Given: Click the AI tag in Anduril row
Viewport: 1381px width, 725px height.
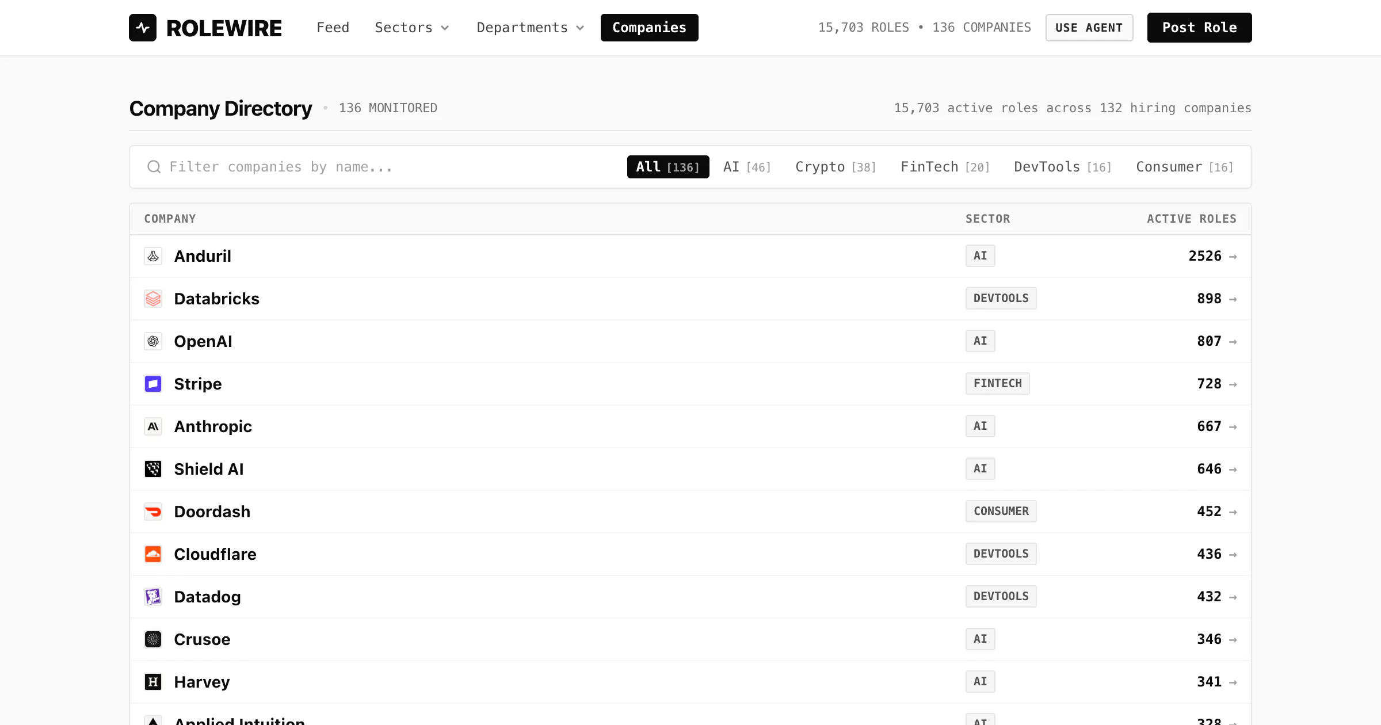Looking at the screenshot, I should point(981,256).
